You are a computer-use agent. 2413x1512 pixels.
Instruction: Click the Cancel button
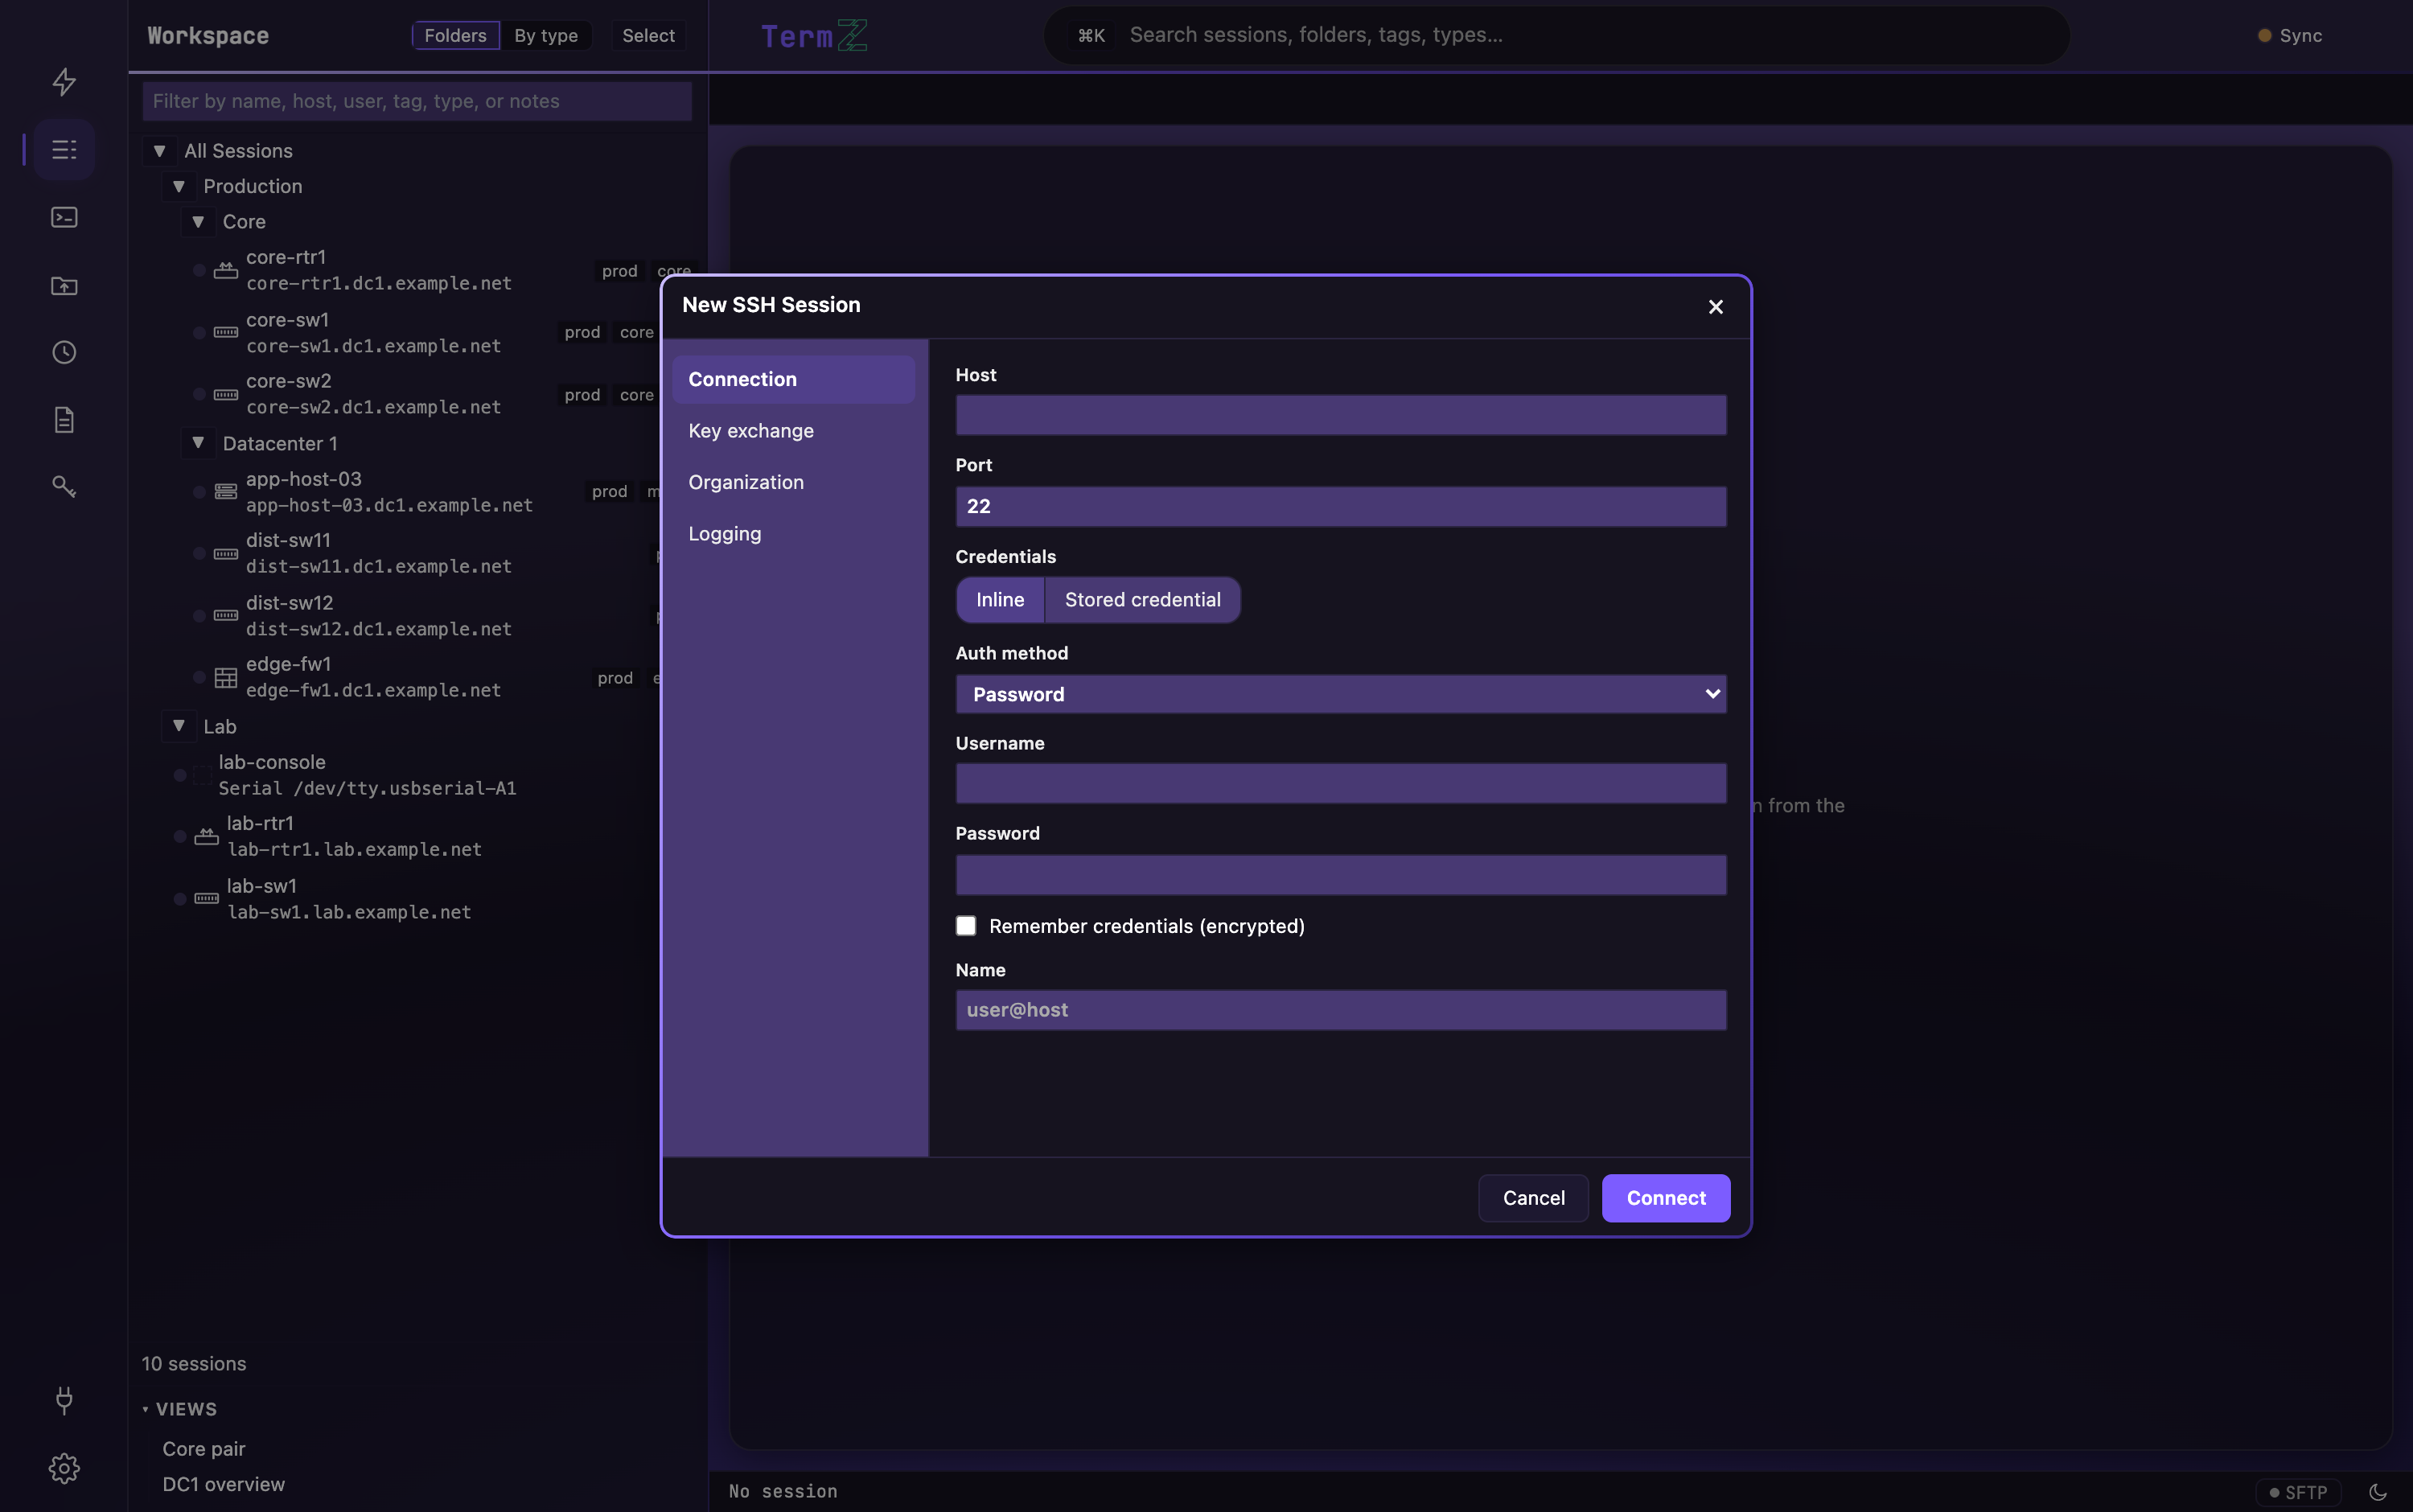1533,1198
